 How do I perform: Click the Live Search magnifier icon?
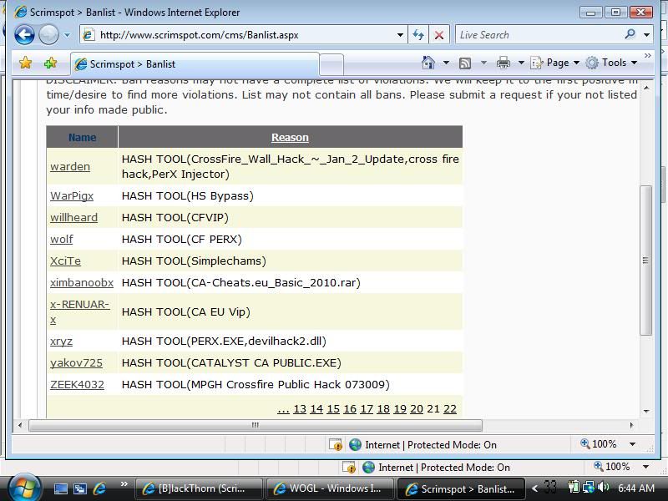(630, 34)
